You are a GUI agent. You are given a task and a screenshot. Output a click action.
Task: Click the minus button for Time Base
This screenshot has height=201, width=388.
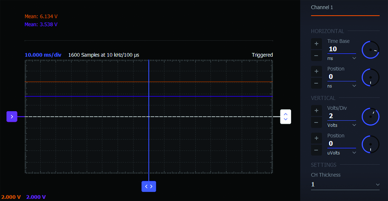click(x=316, y=56)
